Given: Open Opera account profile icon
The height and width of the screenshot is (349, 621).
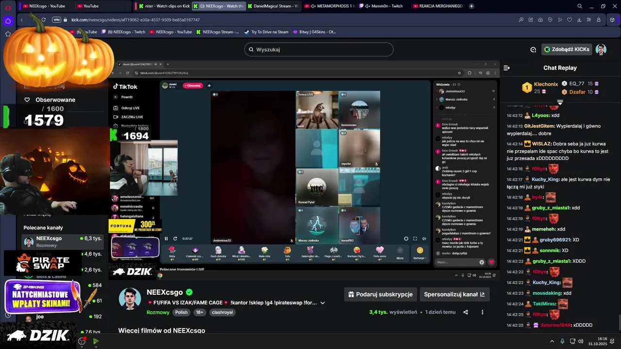Looking at the screenshot, I should pos(599,20).
